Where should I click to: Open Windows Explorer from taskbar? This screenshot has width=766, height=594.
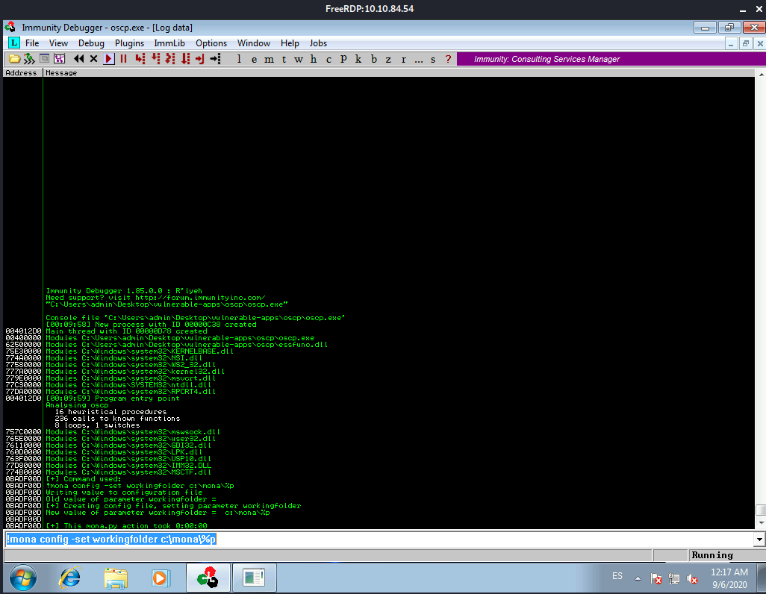click(x=115, y=578)
